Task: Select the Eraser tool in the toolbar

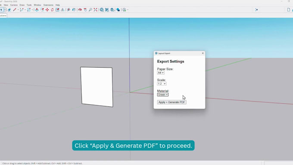Action: pyautogui.click(x=9, y=10)
